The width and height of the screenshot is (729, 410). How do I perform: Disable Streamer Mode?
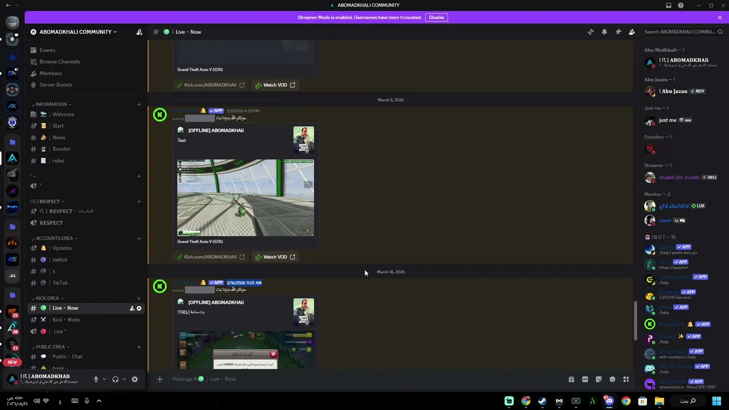pyautogui.click(x=436, y=18)
